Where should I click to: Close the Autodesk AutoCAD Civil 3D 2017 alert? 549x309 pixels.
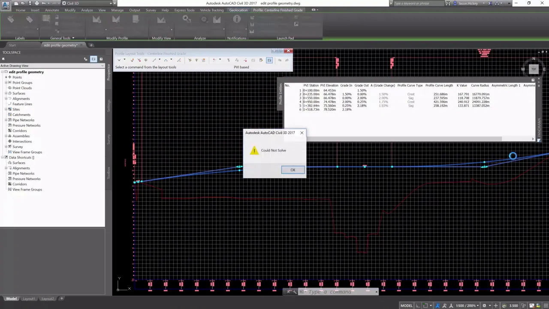coord(302,133)
